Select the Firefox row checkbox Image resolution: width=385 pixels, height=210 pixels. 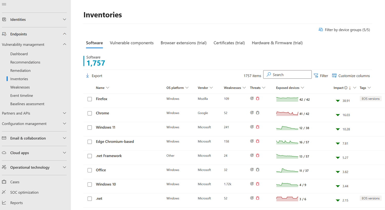point(90,99)
